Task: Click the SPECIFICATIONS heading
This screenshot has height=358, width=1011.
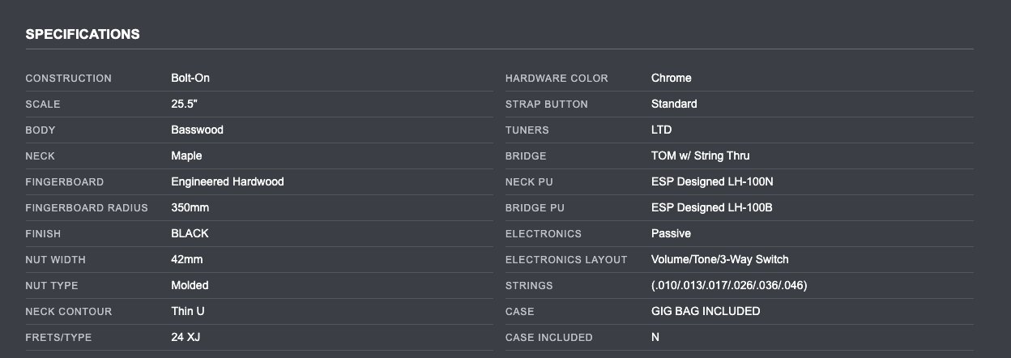Action: coord(83,35)
